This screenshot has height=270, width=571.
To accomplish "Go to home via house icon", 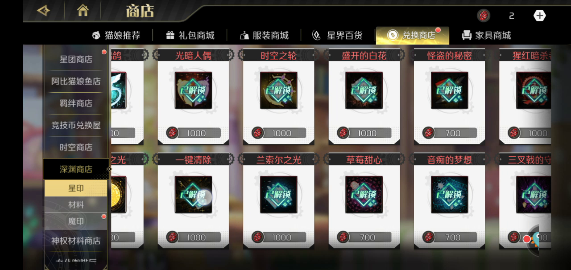I will pos(83,10).
